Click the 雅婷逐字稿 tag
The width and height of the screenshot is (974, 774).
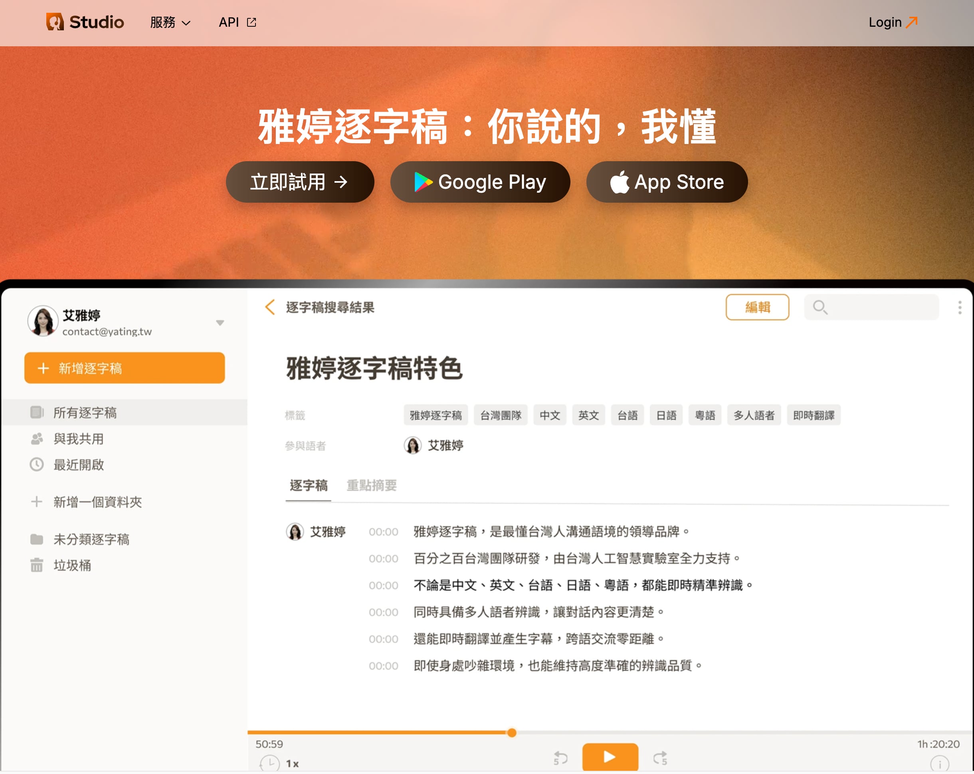(436, 415)
